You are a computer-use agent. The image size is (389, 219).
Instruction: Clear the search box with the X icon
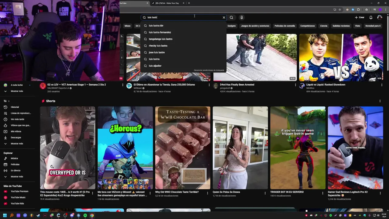pos(224,17)
